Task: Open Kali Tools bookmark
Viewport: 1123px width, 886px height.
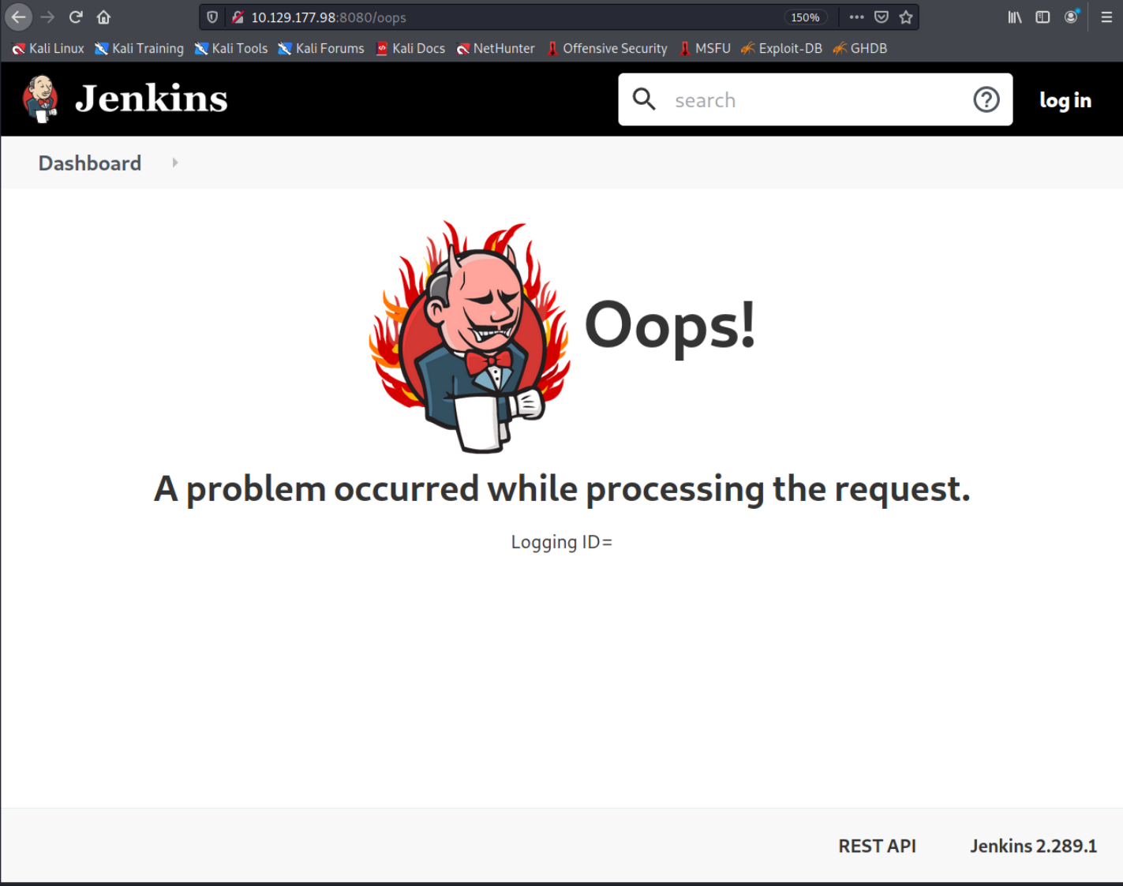Action: [231, 48]
